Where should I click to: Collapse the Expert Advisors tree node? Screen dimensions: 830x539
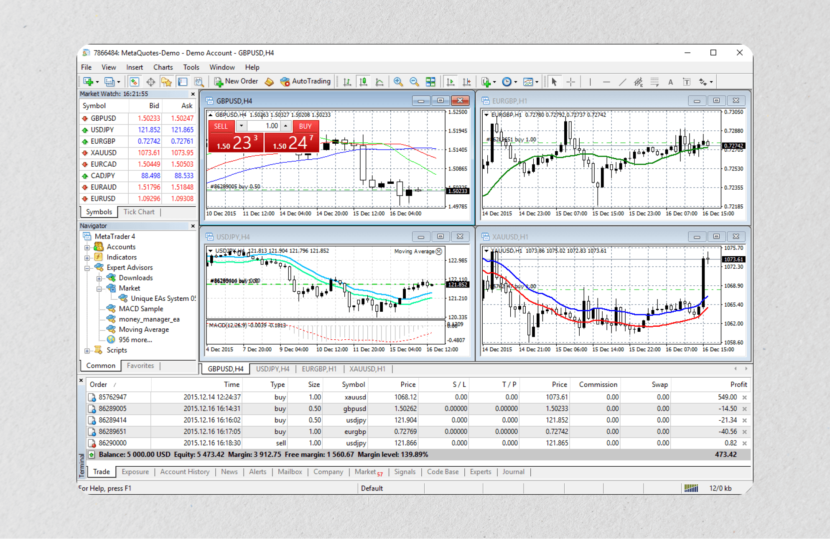point(87,268)
